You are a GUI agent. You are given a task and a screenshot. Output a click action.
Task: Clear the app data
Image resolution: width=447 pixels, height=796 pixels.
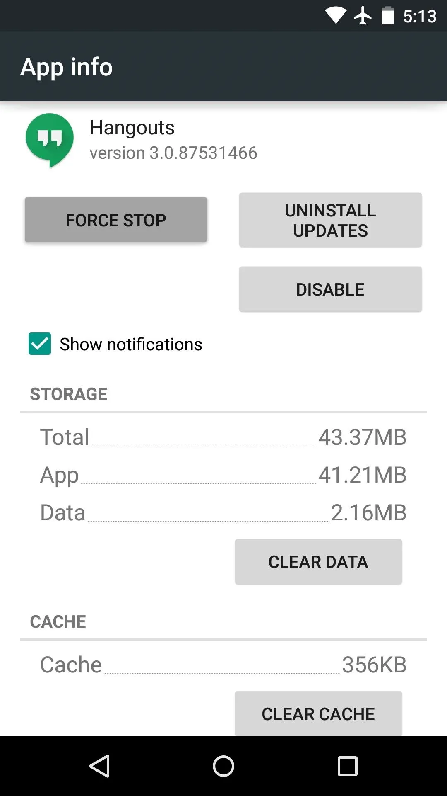[318, 562]
